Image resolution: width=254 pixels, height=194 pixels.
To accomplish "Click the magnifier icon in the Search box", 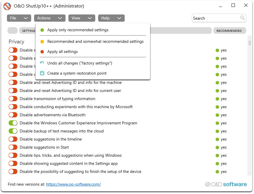I will click(x=242, y=18).
